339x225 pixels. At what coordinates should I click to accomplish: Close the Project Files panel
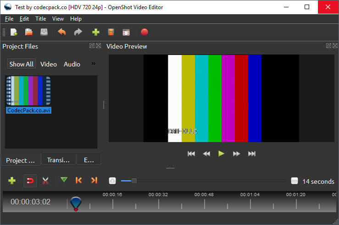tap(98, 45)
